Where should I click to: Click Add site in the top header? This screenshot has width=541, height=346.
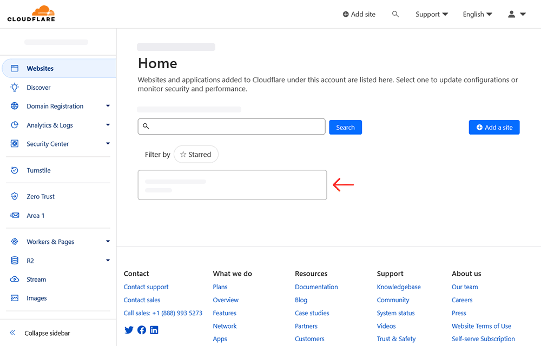(x=359, y=14)
